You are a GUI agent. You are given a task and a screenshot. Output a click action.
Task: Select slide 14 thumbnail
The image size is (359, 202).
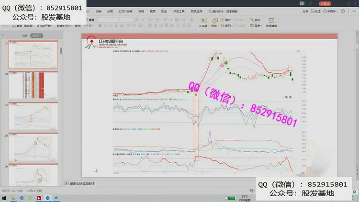pos(34,114)
